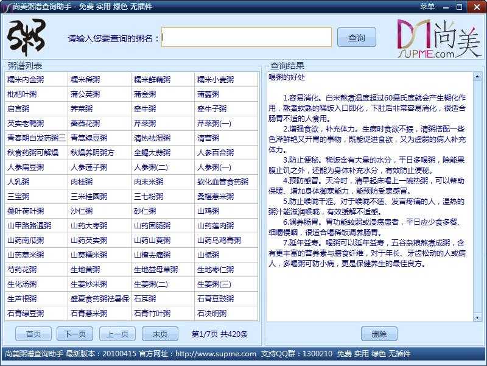Click the 末页 last page button
Viewport: 487px width, 366px height.
click(159, 333)
